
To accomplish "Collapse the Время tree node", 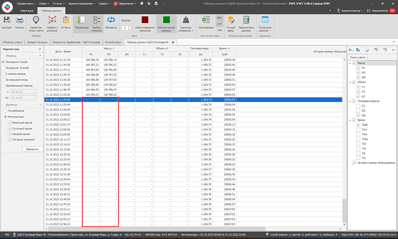I will [x=350, y=120].
